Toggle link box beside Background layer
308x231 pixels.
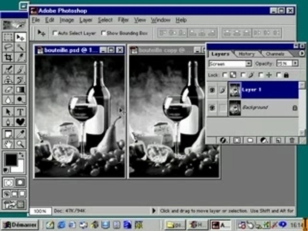point(222,108)
